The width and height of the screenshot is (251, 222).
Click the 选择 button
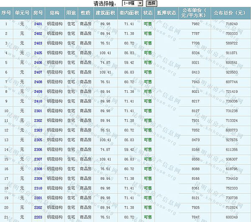click(151, 3)
